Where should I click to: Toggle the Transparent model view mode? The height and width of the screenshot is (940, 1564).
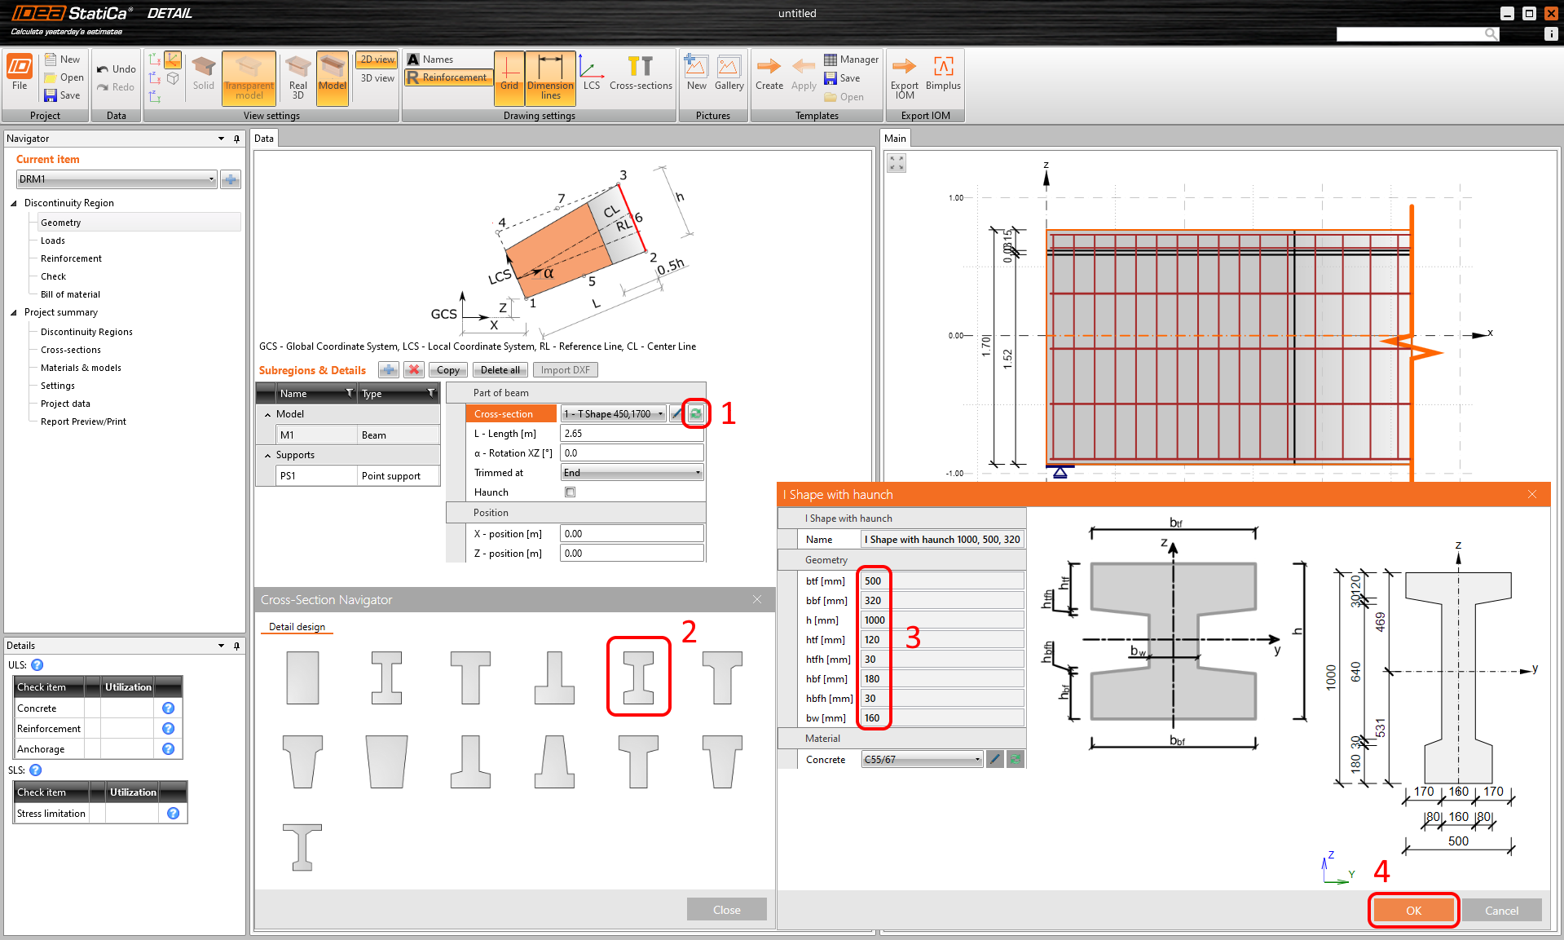pos(249,77)
